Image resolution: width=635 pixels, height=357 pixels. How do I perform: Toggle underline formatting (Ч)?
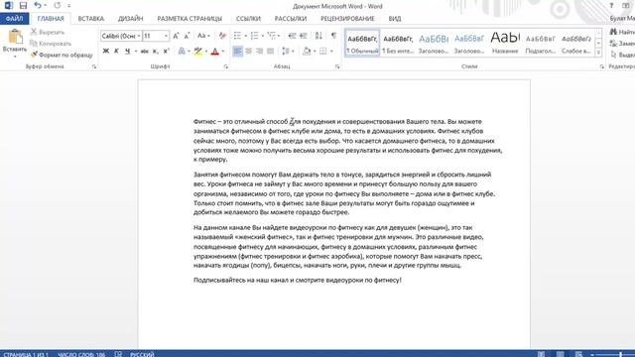click(127, 51)
